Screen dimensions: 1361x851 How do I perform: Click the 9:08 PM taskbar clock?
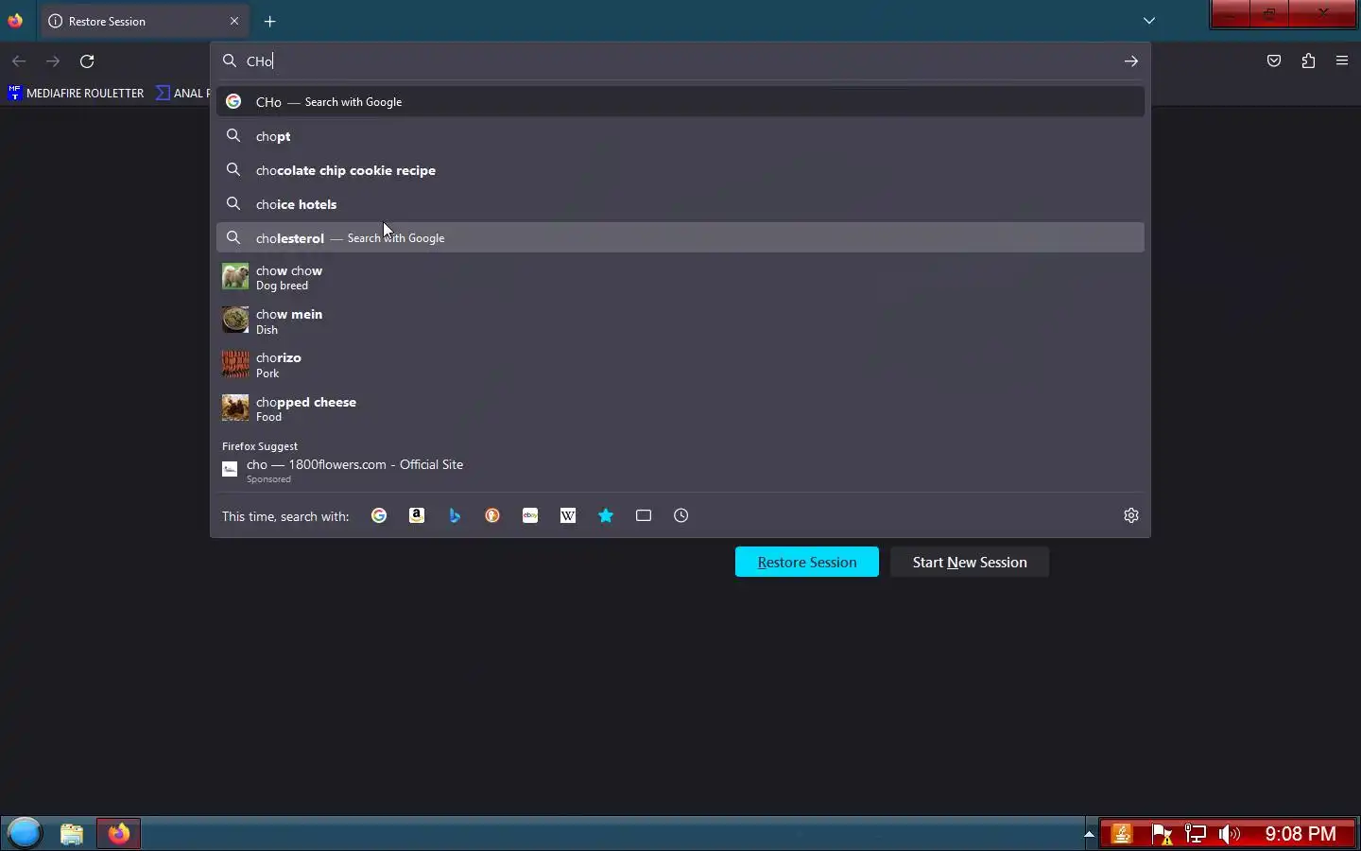click(x=1301, y=834)
